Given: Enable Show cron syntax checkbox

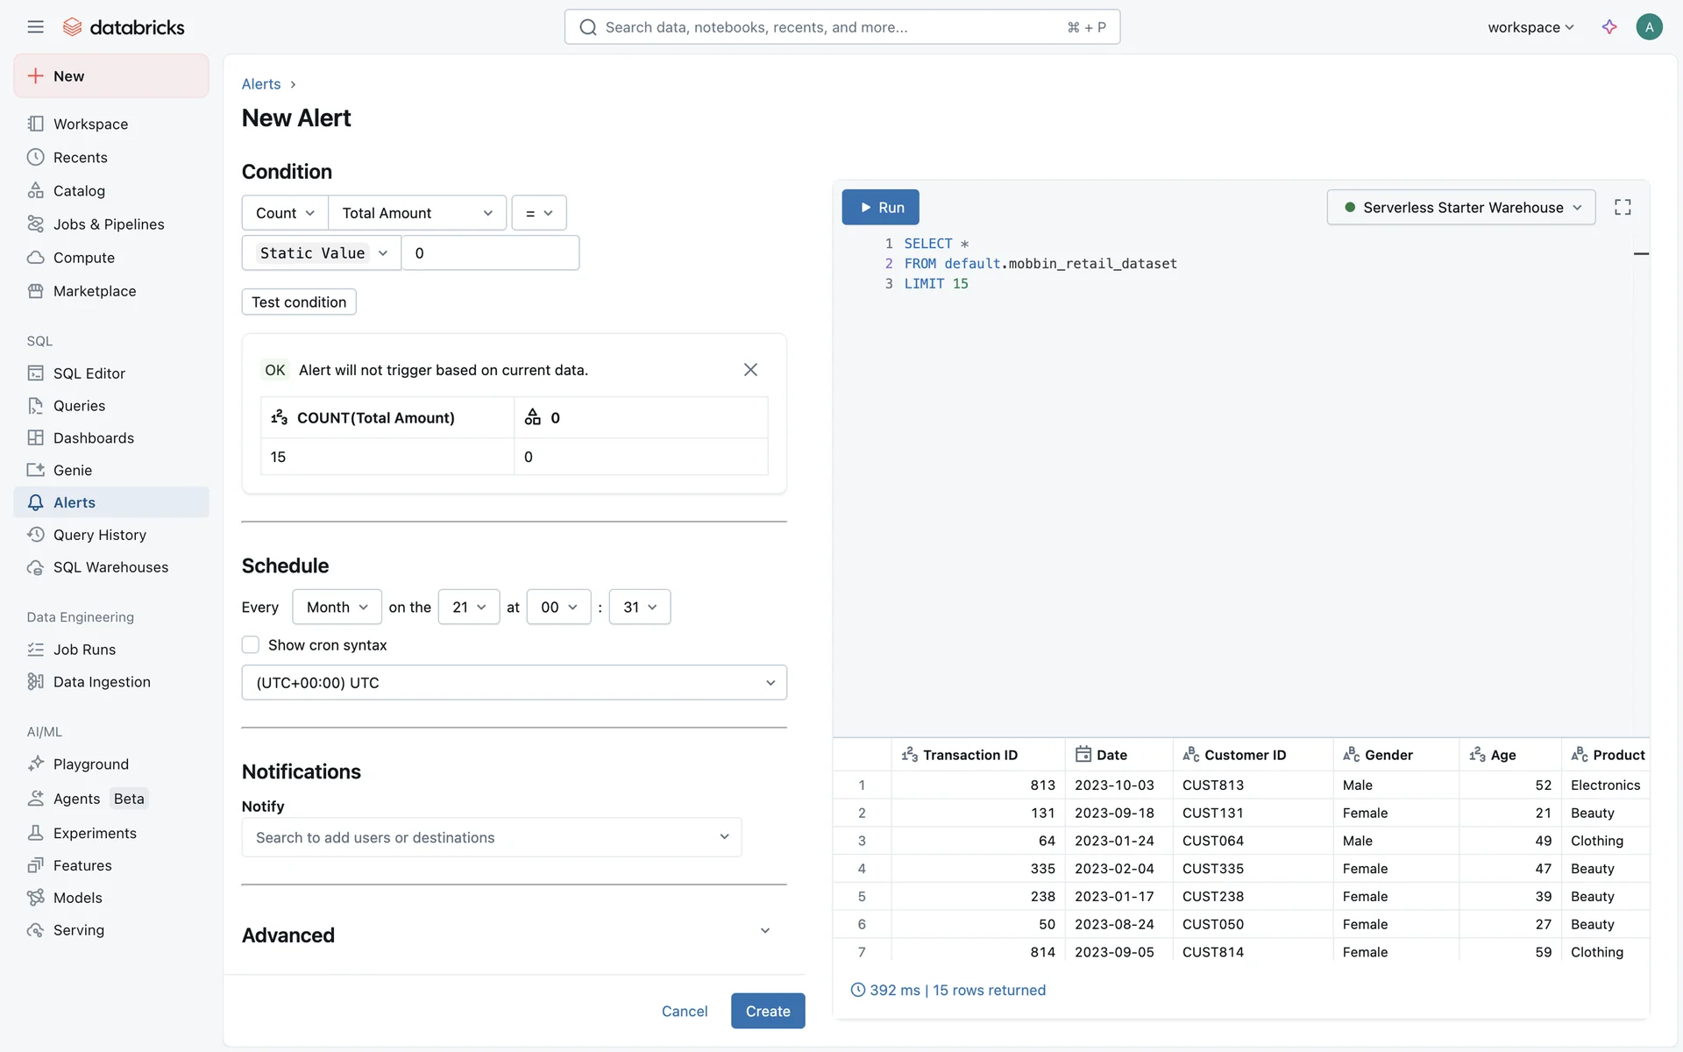Looking at the screenshot, I should click(251, 645).
